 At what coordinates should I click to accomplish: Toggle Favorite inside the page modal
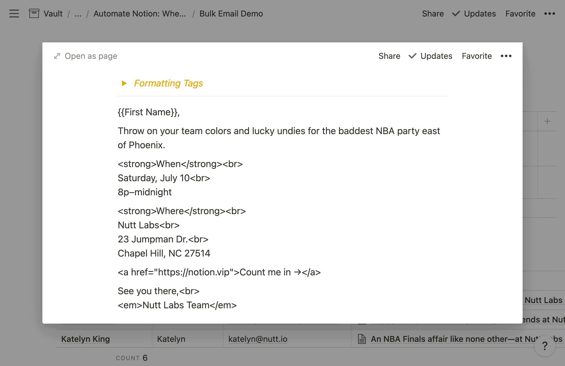pos(476,56)
